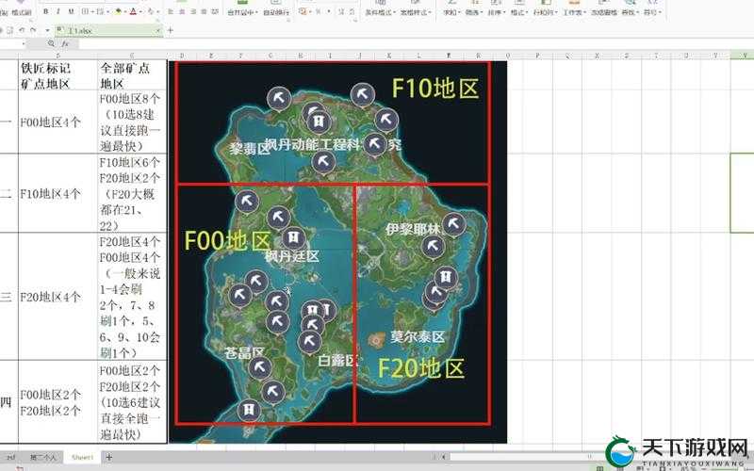Switch to the Sheet1 sheet tab
Screen dimensions: 754x471
pyautogui.click(x=82, y=458)
